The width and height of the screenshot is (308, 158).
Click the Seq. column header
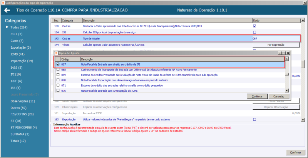(56, 20)
